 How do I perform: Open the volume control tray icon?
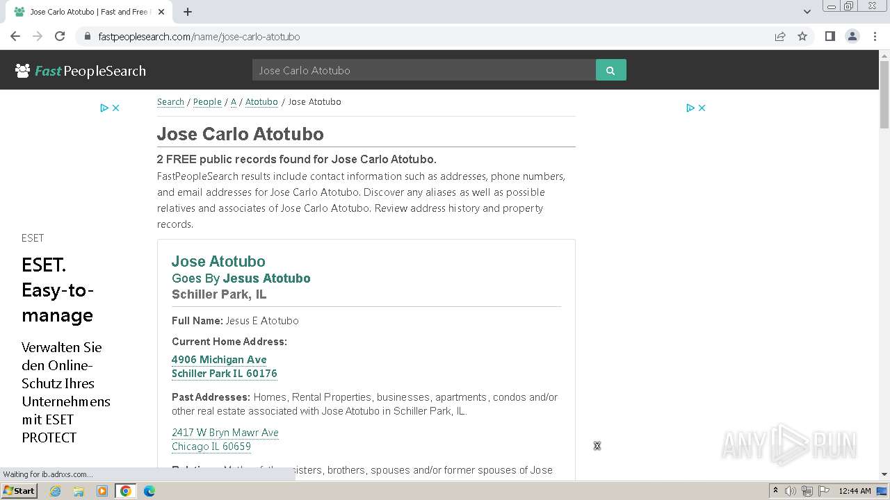click(791, 491)
